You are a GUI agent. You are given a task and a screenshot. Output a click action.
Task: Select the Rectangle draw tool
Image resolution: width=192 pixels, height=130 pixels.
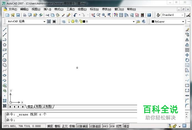tap(4, 50)
